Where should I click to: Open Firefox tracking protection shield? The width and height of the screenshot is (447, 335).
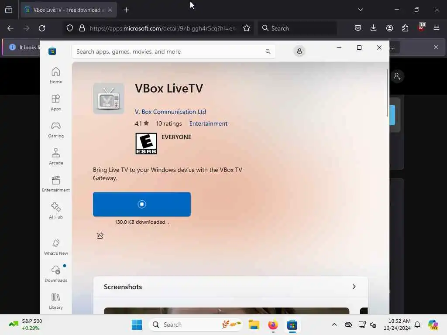[70, 28]
